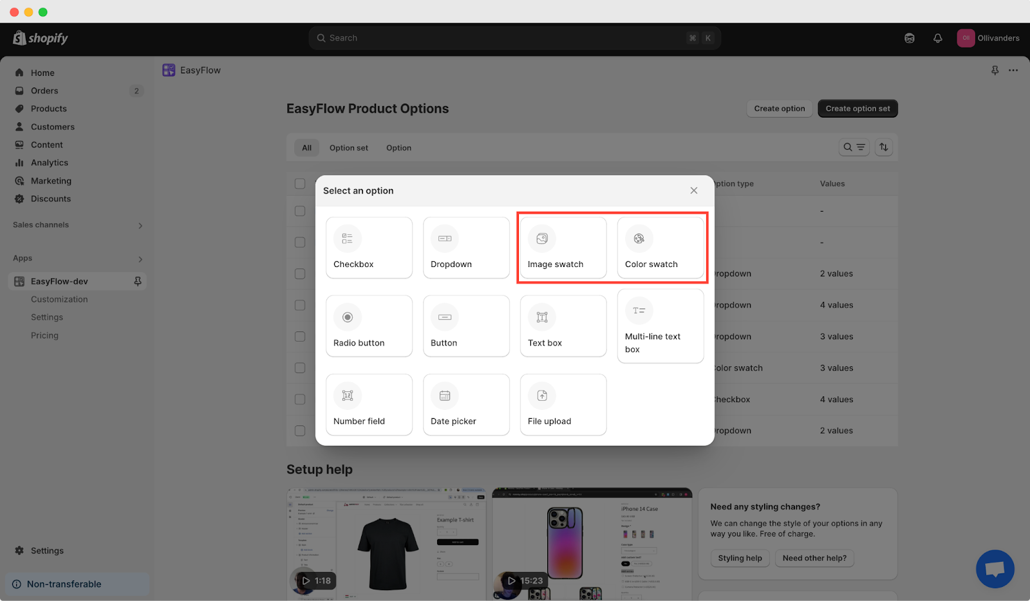Screen dimensions: 1030x601
Task: Choose Date picker option type
Action: click(466, 405)
